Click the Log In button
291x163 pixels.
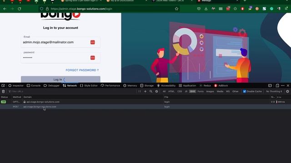tap(60, 79)
